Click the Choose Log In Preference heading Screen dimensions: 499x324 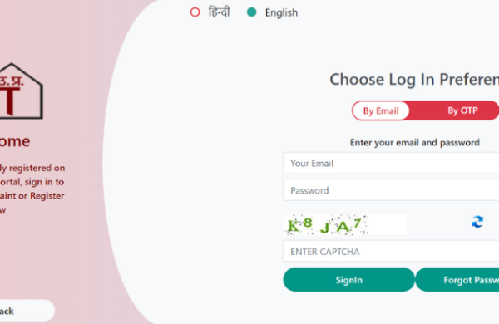point(414,79)
